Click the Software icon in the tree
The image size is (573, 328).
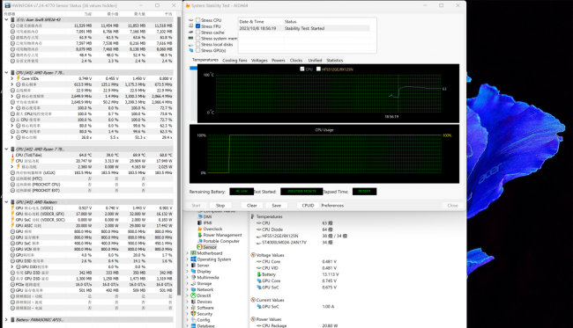193,308
